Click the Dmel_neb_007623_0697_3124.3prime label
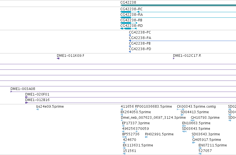The width and height of the screenshot is (236, 155). pos(153,118)
